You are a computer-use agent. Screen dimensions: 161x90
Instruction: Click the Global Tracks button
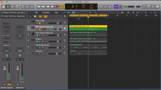(65, 16)
